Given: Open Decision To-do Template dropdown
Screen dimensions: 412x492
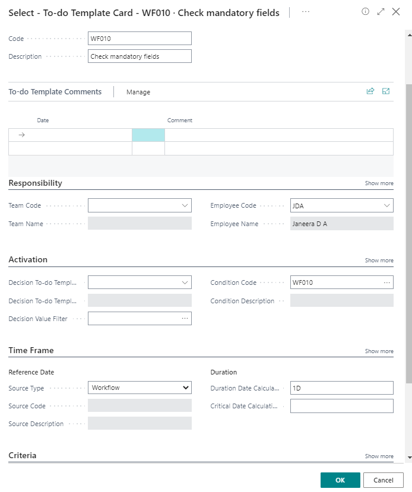Looking at the screenshot, I should tap(185, 283).
